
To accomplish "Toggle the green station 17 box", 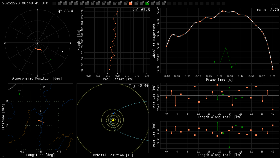I will [147, 3].
